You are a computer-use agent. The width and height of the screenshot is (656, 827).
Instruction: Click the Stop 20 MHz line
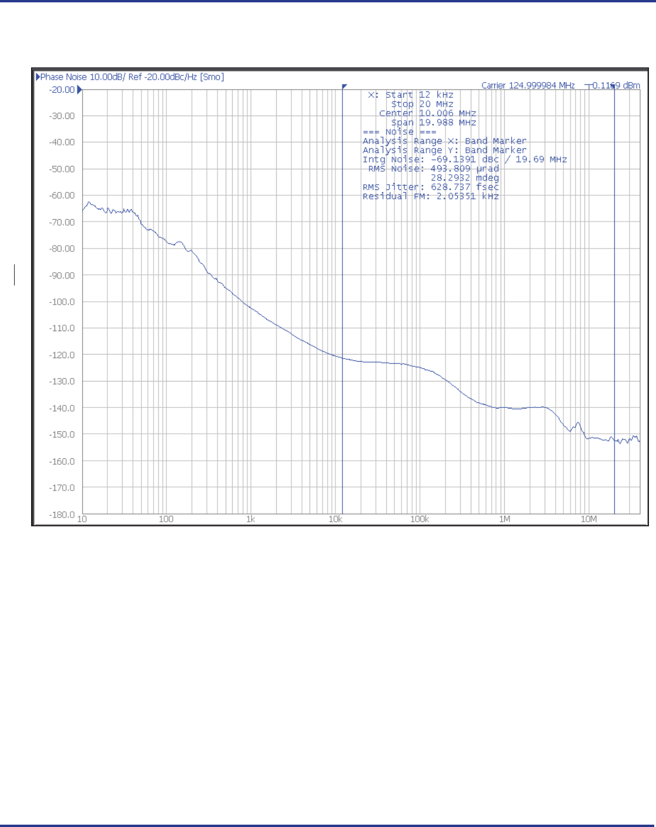[x=422, y=104]
